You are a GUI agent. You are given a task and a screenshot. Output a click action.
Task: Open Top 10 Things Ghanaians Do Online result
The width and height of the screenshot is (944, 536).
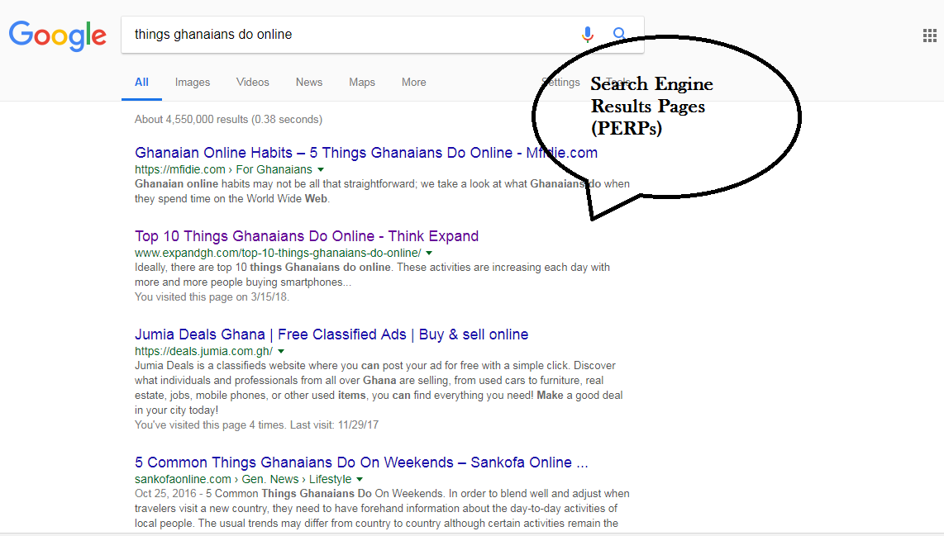pyautogui.click(x=307, y=236)
